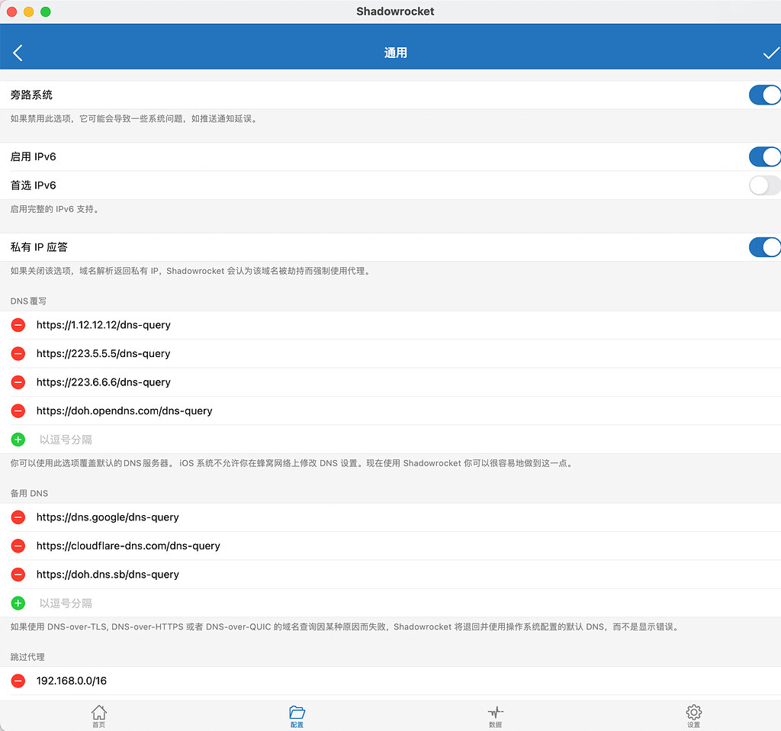Select the https://cloudflare-dns.com/dns-query text
781x731 pixels.
128,546
